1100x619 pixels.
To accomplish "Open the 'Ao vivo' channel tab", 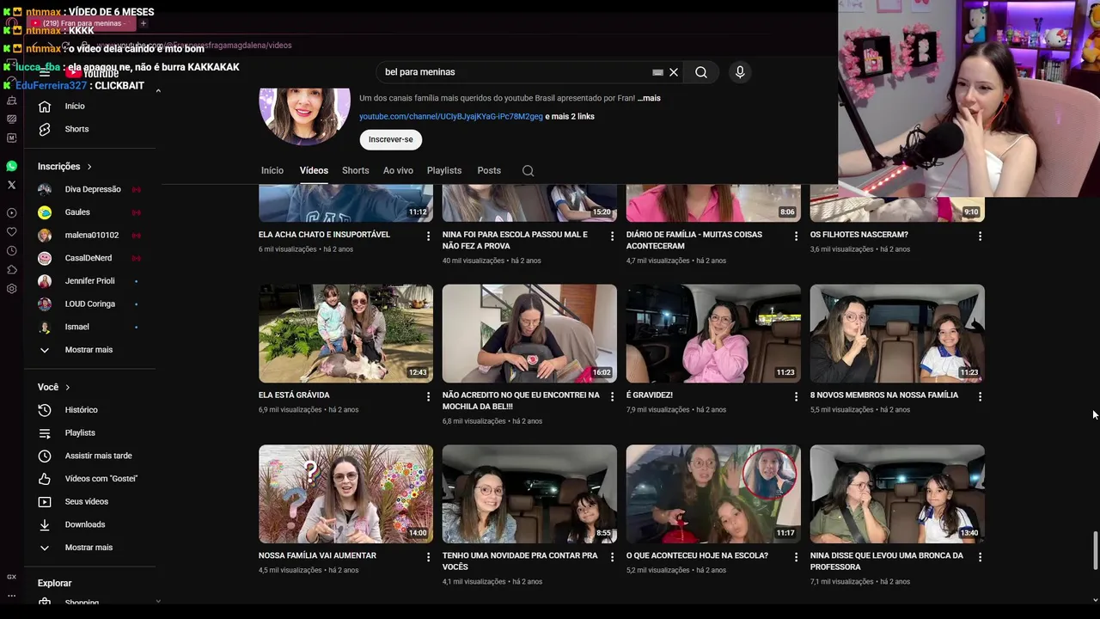I will coord(398,170).
